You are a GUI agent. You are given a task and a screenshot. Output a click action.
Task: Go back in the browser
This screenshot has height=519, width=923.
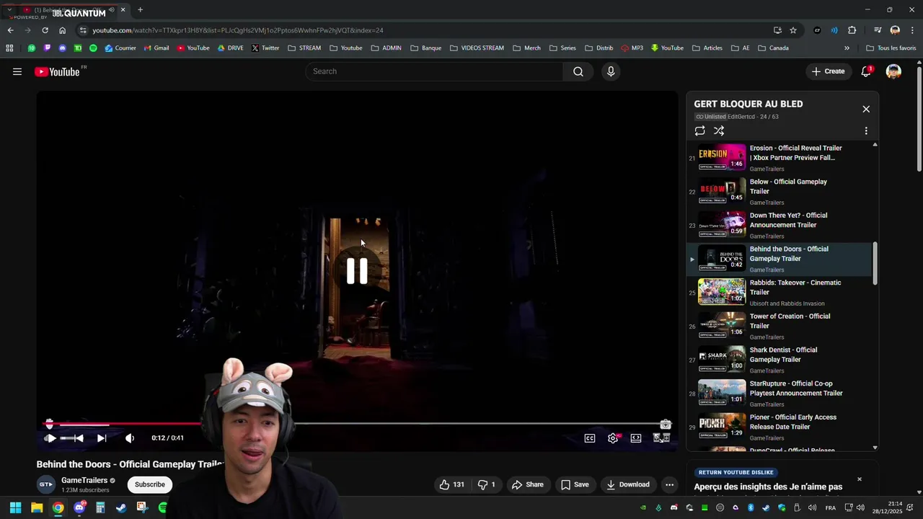tap(10, 30)
